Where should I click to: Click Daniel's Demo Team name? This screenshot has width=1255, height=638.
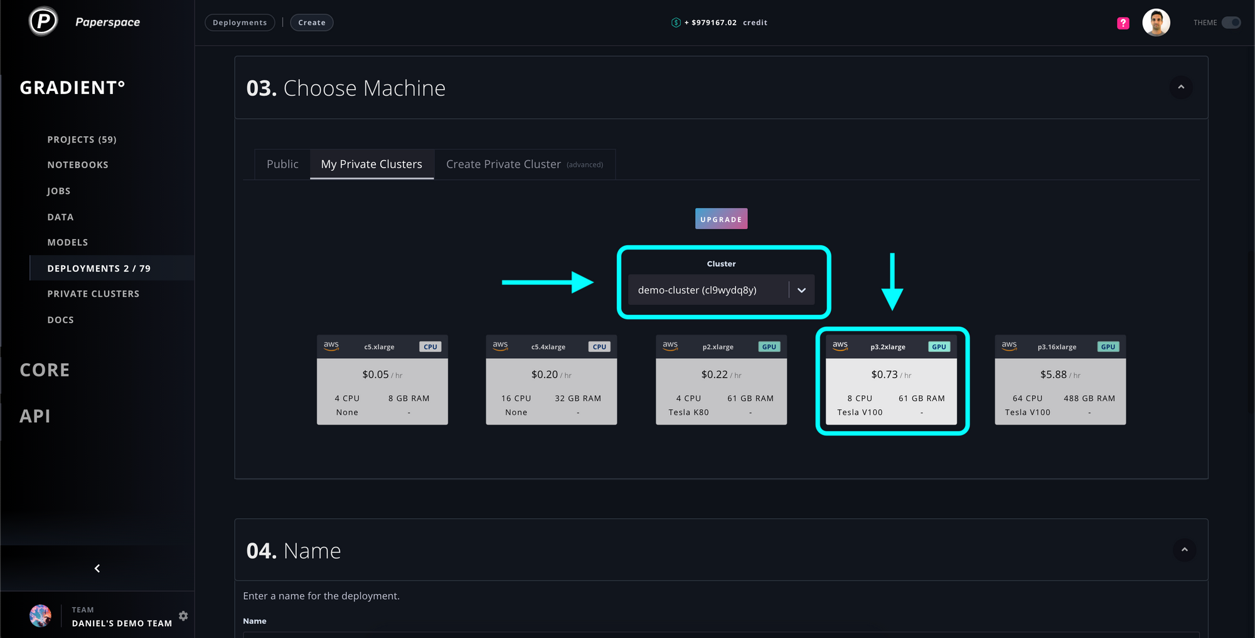[122, 623]
